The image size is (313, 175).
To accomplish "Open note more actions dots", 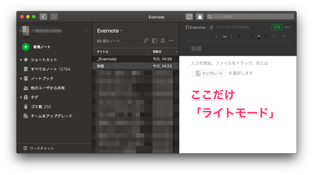I will [287, 27].
